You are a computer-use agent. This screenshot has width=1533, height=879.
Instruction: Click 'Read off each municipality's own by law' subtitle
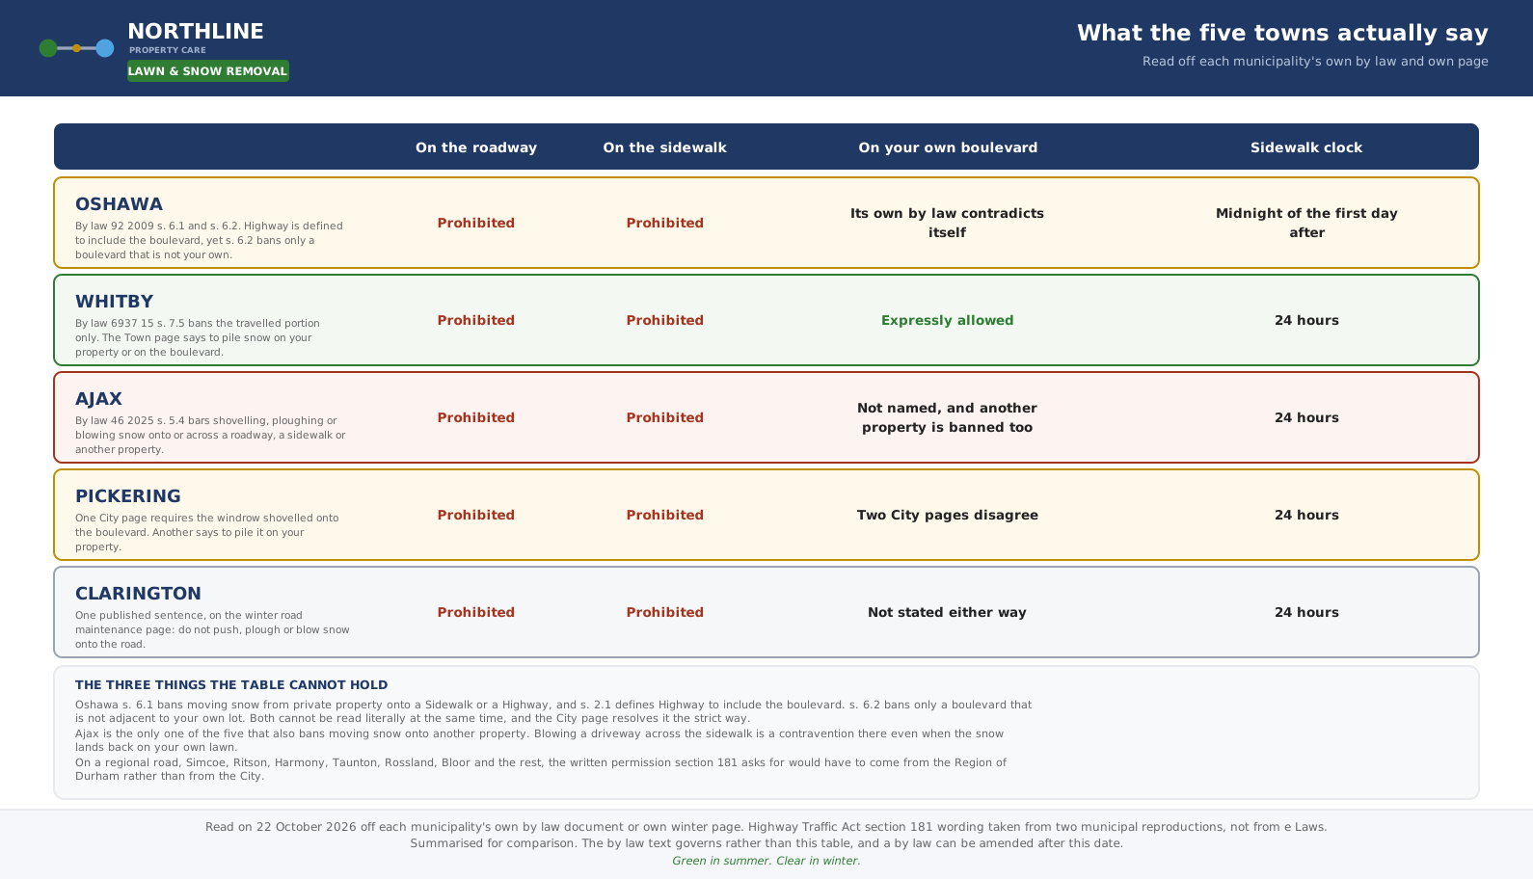(1315, 62)
